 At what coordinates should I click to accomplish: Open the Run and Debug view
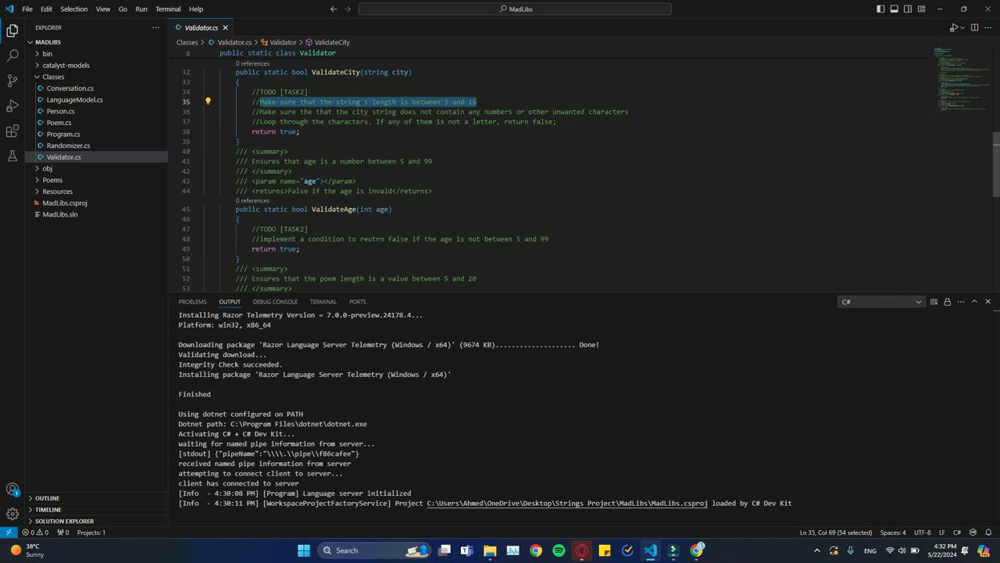click(x=12, y=106)
